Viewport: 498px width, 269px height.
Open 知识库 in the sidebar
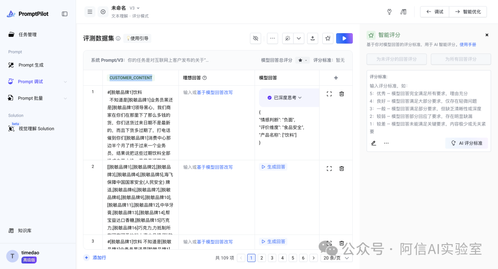click(24, 231)
